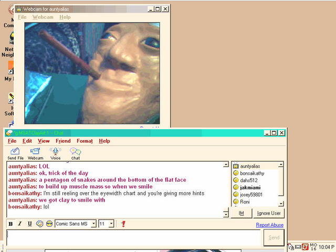The height and width of the screenshot is (252, 336).
Task: Open the text color palette
Action: (40, 224)
